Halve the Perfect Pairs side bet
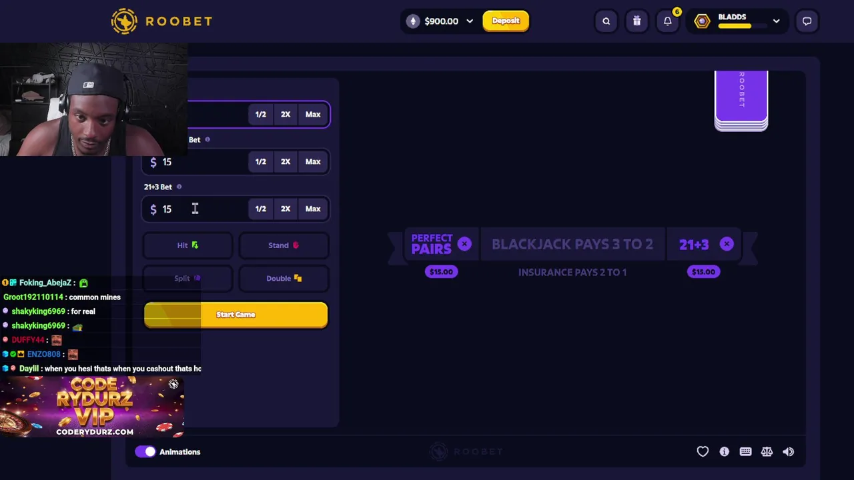854x480 pixels. 261,161
